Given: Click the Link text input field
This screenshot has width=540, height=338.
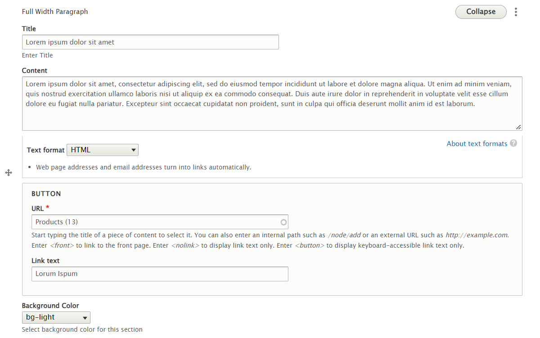Looking at the screenshot, I should (x=160, y=274).
